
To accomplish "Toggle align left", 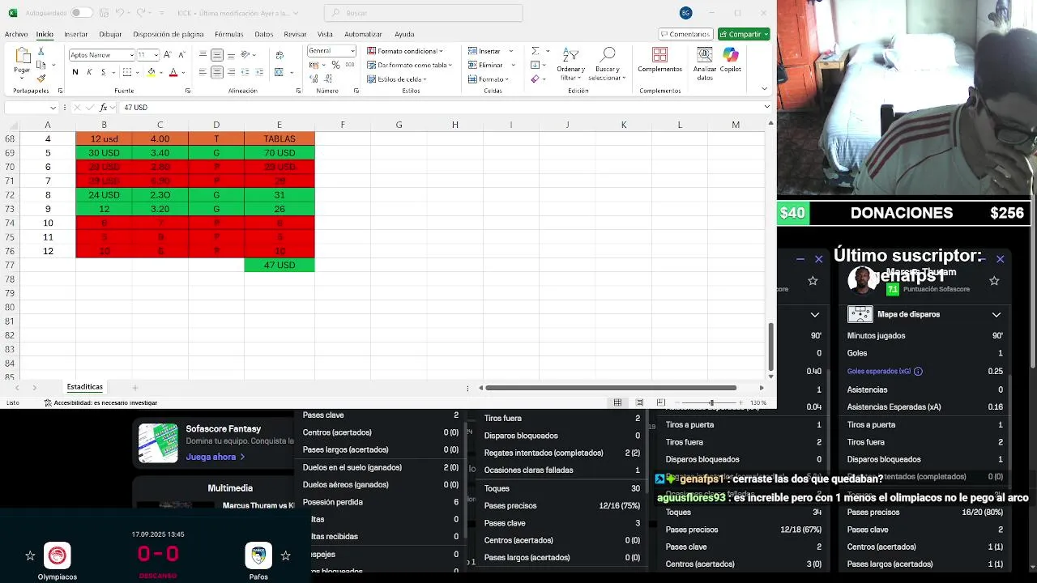I will click(x=203, y=72).
